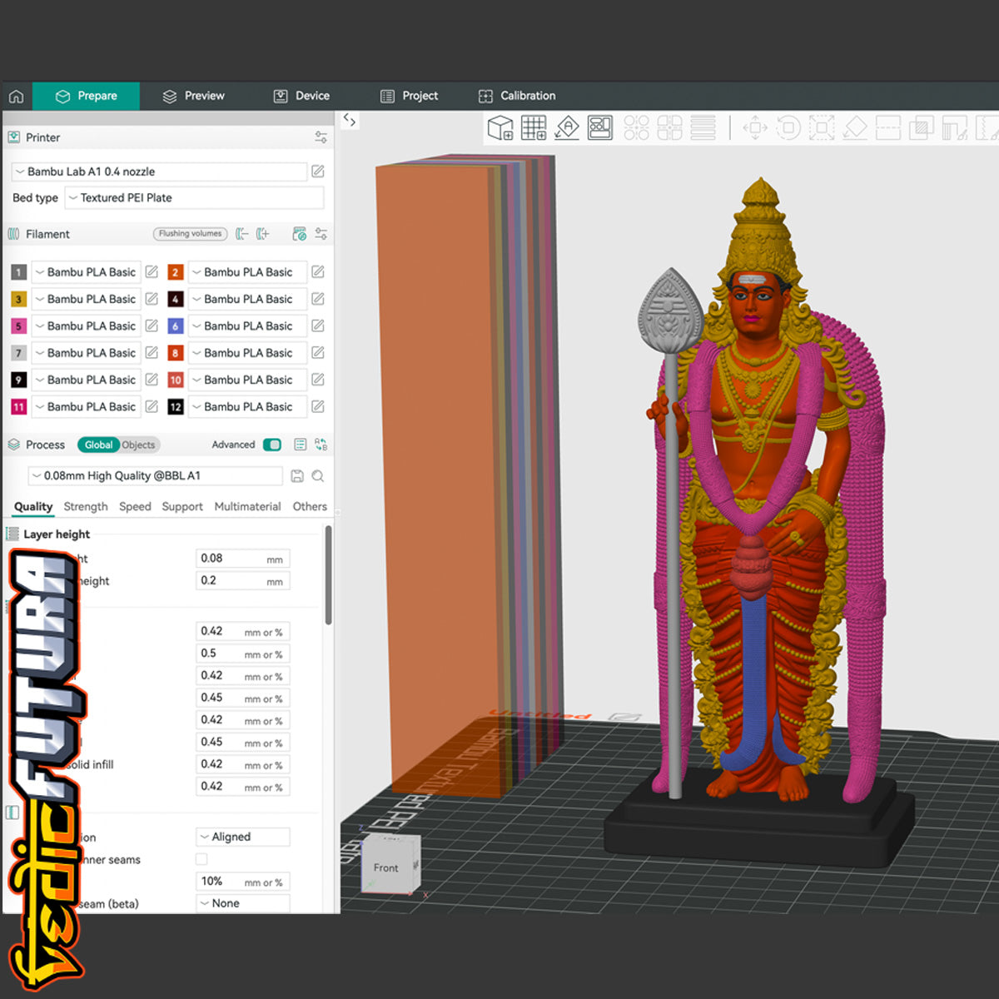Tick the inner seams checkbox
The height and width of the screenshot is (999, 999).
(x=201, y=859)
